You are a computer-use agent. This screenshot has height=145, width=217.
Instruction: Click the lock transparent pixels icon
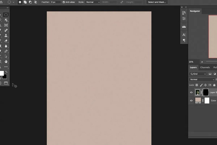pyautogui.click(x=197, y=85)
